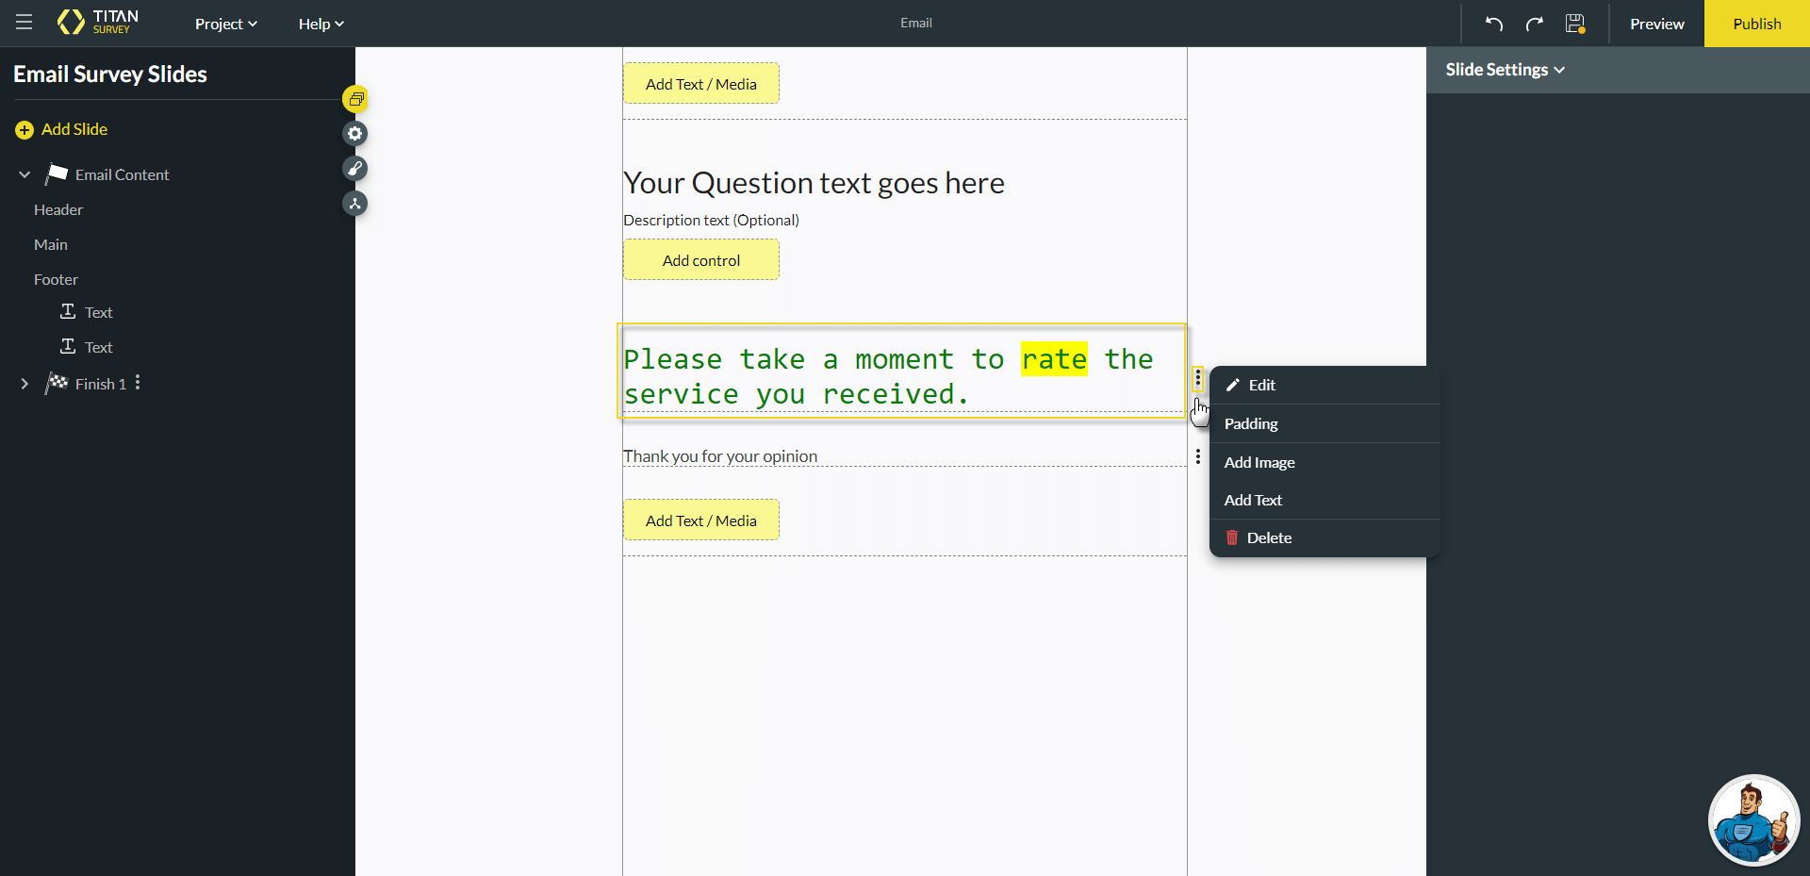This screenshot has height=876, width=1810.
Task: Click Preview button
Action: 1656,24
